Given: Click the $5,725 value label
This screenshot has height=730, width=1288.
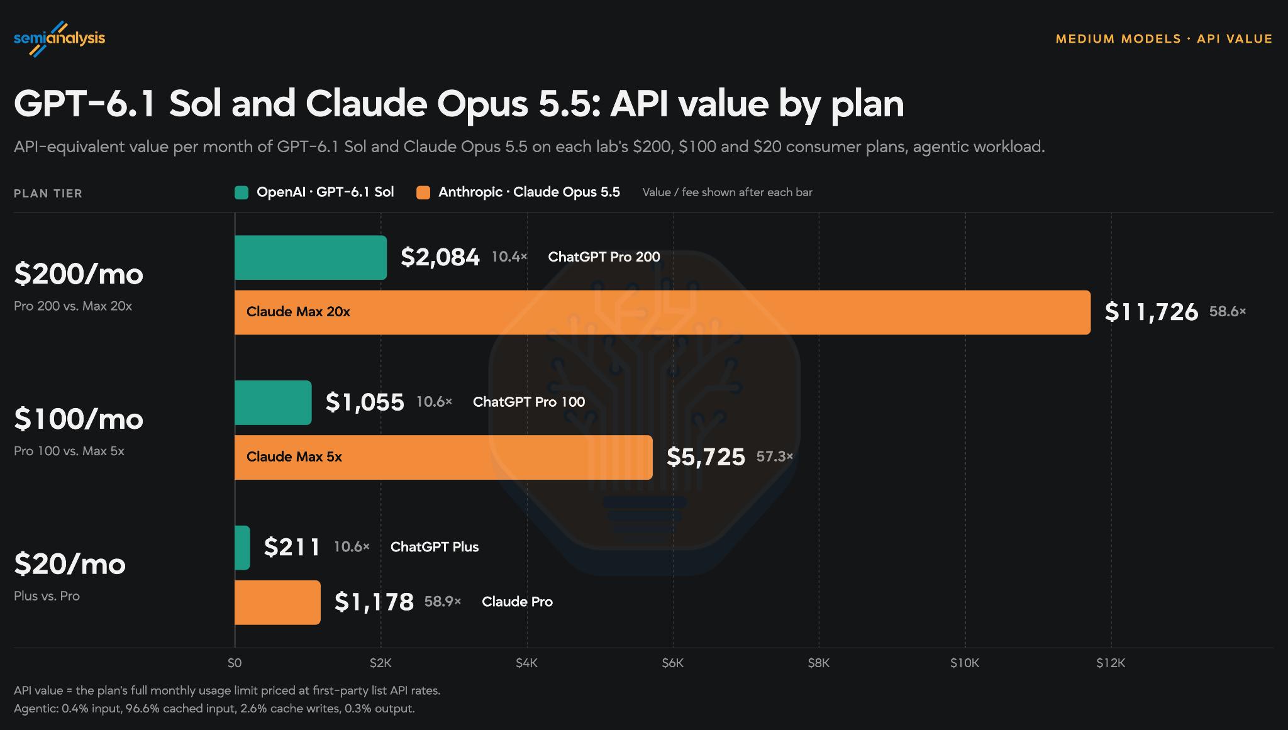Looking at the screenshot, I should coord(706,457).
